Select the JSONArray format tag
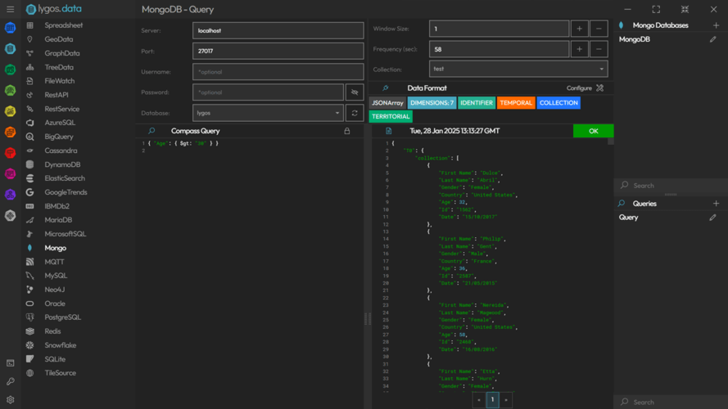Image resolution: width=728 pixels, height=409 pixels. click(387, 103)
